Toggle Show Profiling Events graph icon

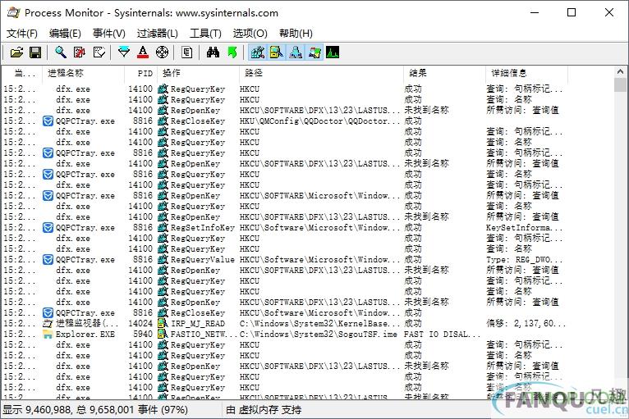(x=333, y=52)
